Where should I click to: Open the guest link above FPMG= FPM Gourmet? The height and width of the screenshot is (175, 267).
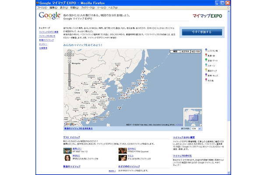click(132, 149)
